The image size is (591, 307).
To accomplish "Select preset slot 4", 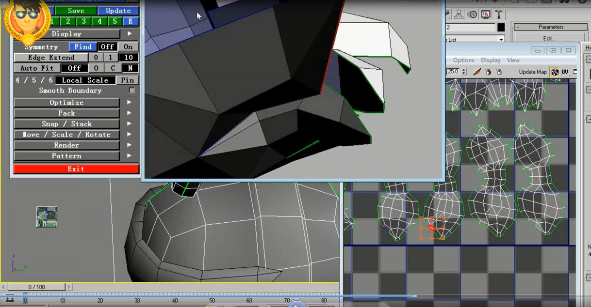I will 99,21.
